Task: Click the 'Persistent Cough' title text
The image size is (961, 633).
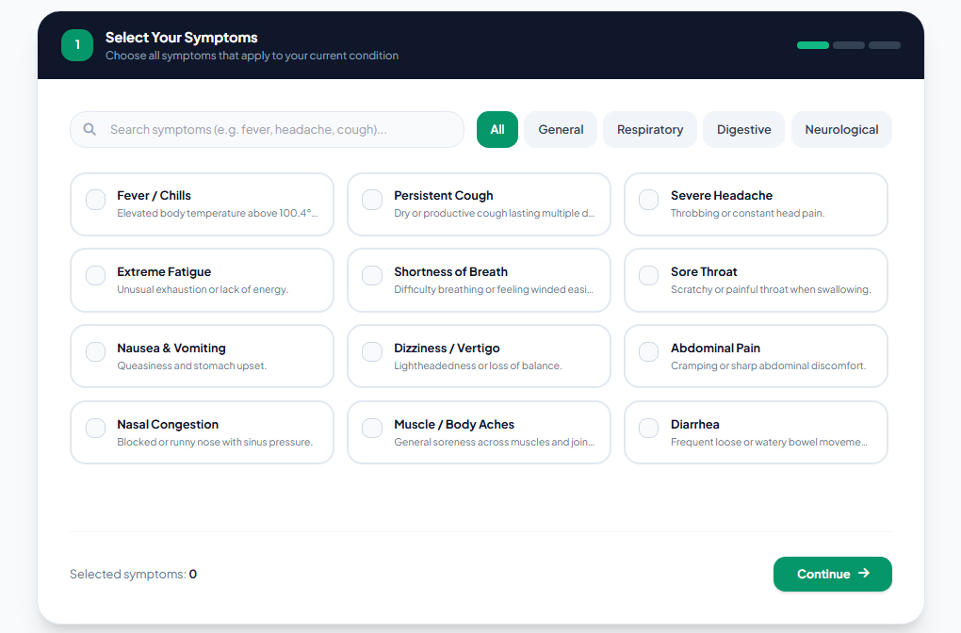Action: click(x=444, y=196)
